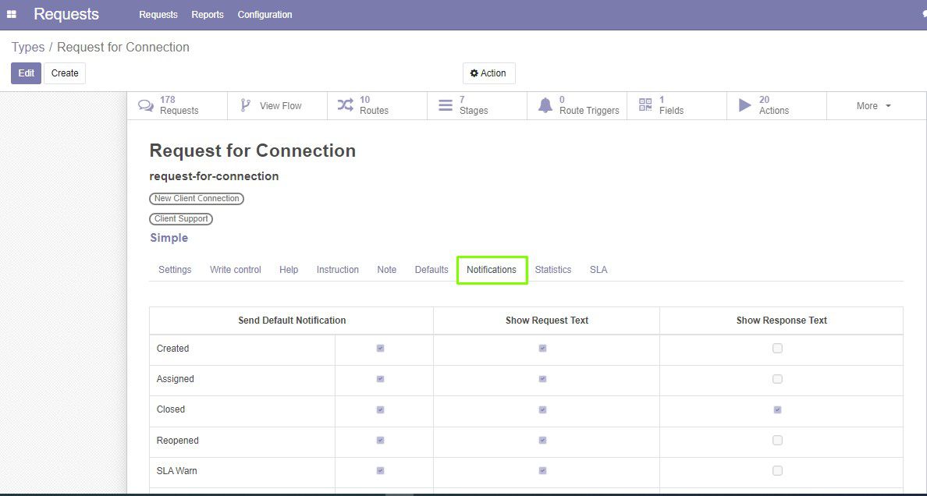This screenshot has height=496, width=927.
Task: Click the New Client Connection tag
Action: (x=197, y=199)
